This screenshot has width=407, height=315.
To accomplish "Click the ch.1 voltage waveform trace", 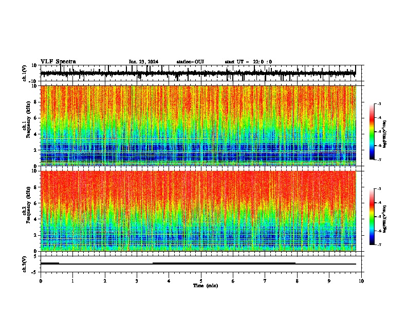I will [x=198, y=73].
